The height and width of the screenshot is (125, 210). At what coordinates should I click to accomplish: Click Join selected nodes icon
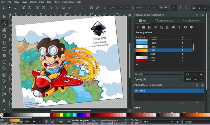click(x=23, y=8)
